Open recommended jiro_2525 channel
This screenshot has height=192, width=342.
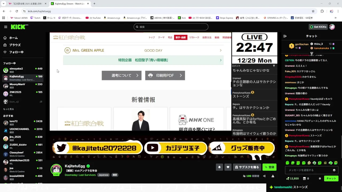23,138
